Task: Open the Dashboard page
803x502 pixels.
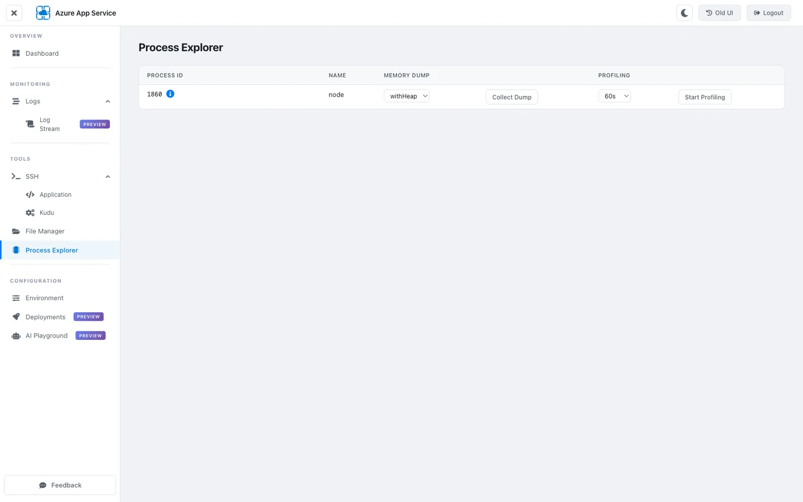Action: 60,54
